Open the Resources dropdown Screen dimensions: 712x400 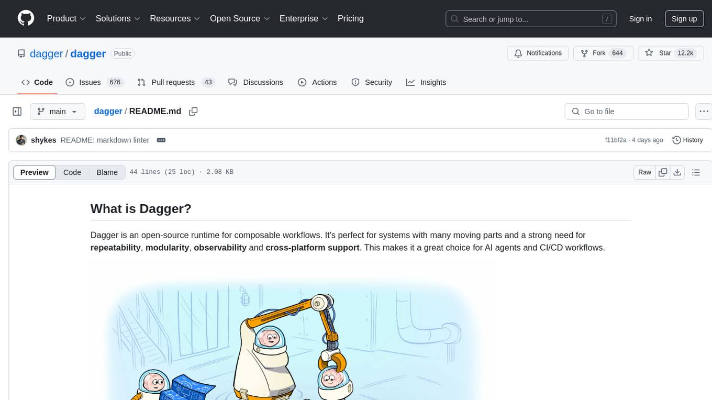(x=175, y=18)
